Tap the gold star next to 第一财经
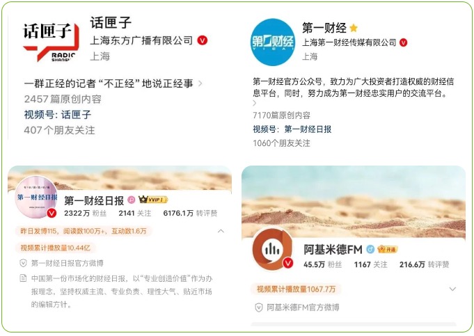Image resolution: width=474 pixels, height=336 pixels. [354, 29]
